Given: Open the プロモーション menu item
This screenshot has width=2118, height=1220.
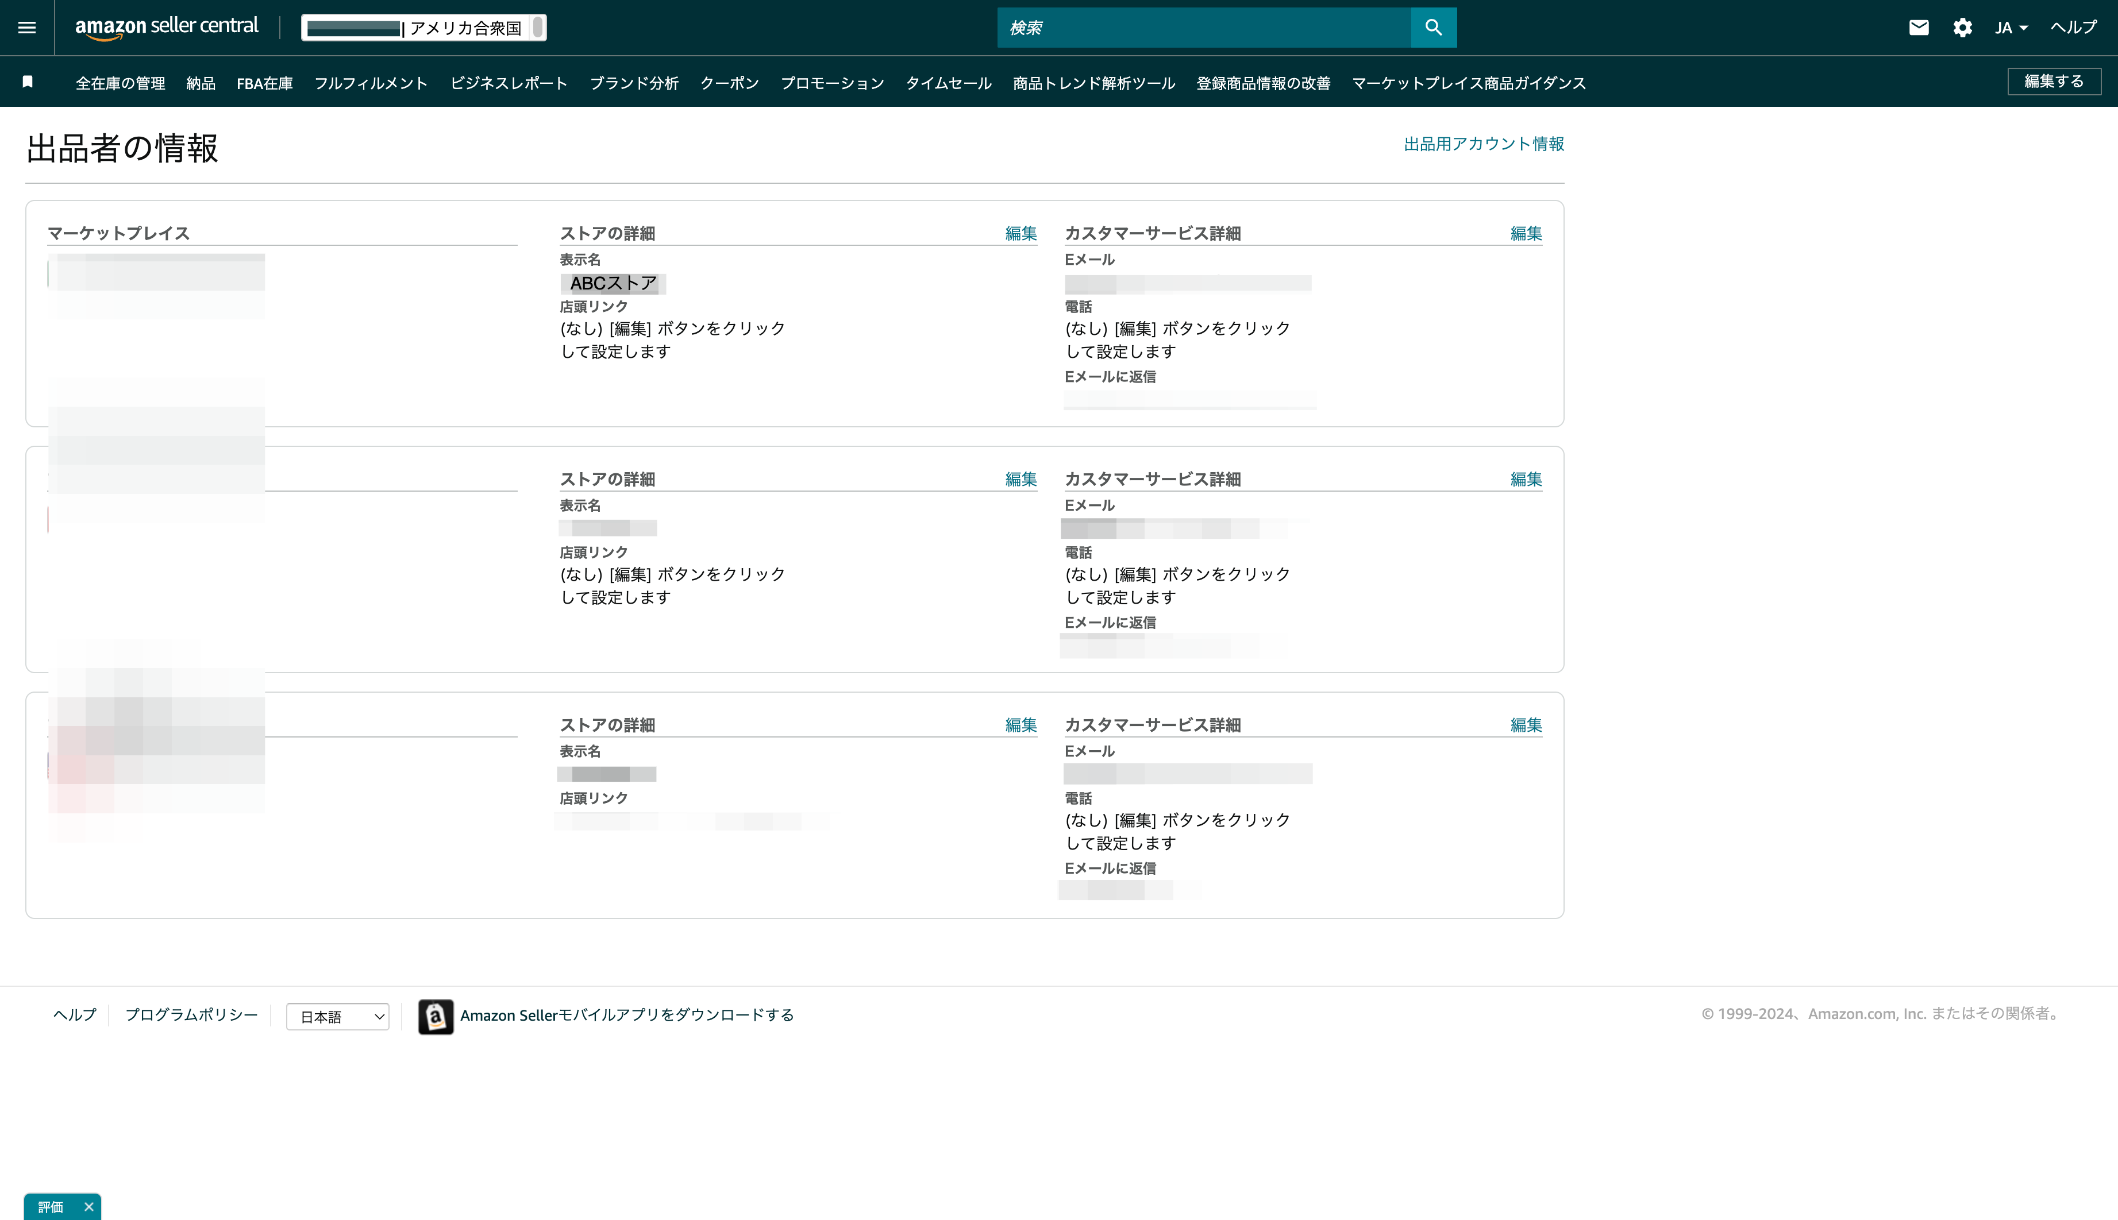Looking at the screenshot, I should (x=832, y=83).
